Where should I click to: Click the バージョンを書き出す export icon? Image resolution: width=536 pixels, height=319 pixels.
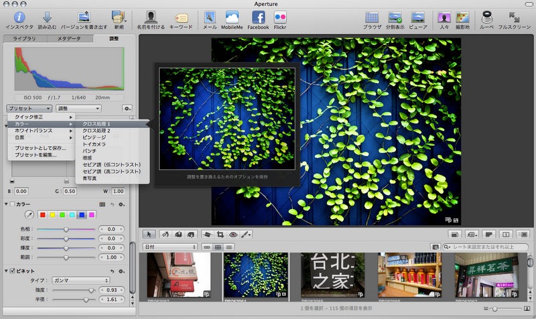coord(84,17)
